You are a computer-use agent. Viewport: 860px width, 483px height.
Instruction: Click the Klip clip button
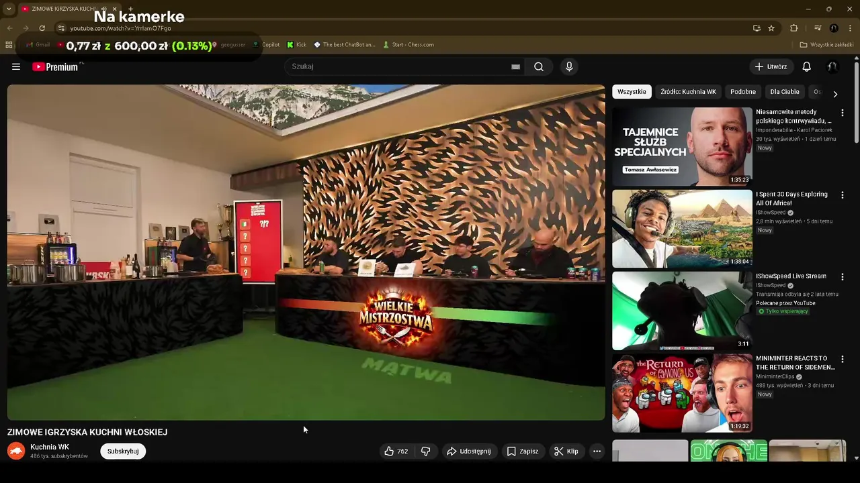click(566, 451)
